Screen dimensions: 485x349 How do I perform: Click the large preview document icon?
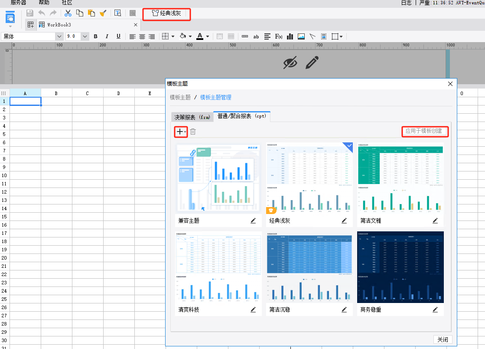pos(10,18)
